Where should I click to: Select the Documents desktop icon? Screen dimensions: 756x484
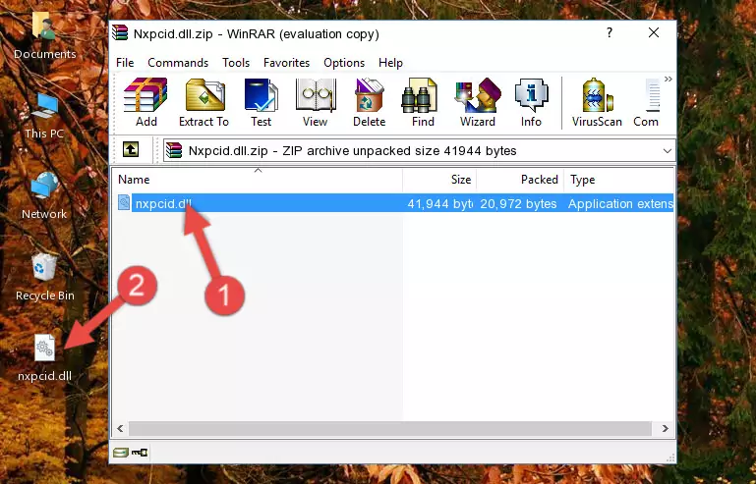(44, 35)
